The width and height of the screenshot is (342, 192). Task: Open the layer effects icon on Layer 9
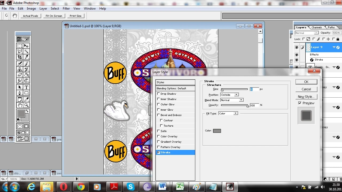click(338, 47)
